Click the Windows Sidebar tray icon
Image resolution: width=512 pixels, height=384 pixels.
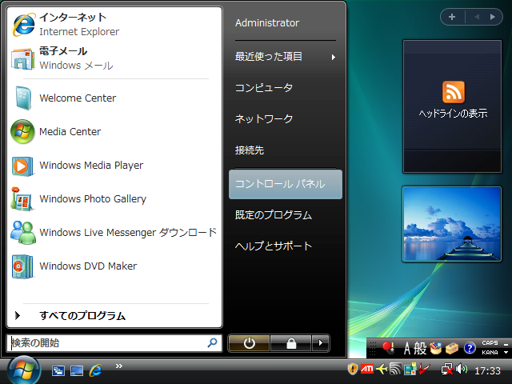410,370
